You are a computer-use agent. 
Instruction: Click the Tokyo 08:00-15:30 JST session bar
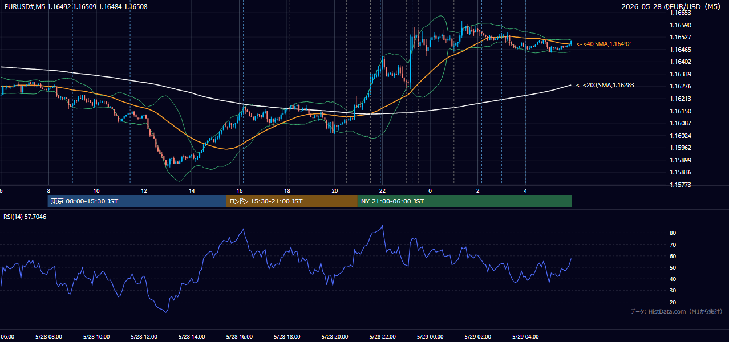(x=137, y=201)
